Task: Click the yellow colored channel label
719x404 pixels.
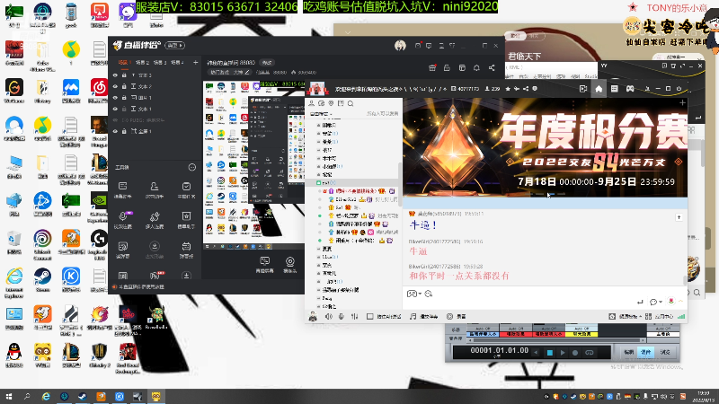Action: click(581, 334)
